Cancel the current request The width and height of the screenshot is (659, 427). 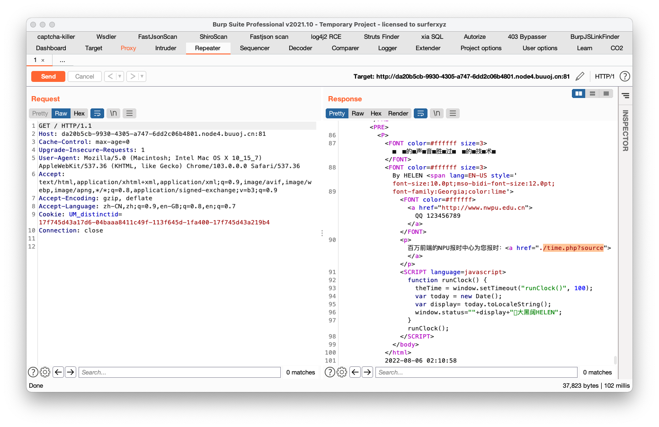point(84,76)
